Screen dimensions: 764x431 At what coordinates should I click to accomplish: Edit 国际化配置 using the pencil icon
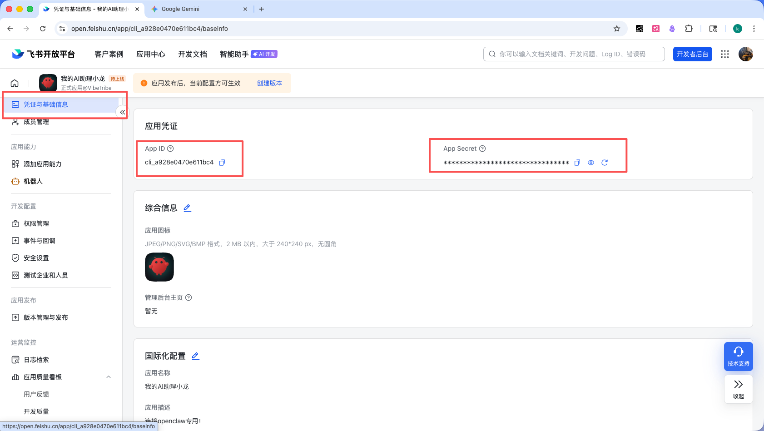click(195, 356)
